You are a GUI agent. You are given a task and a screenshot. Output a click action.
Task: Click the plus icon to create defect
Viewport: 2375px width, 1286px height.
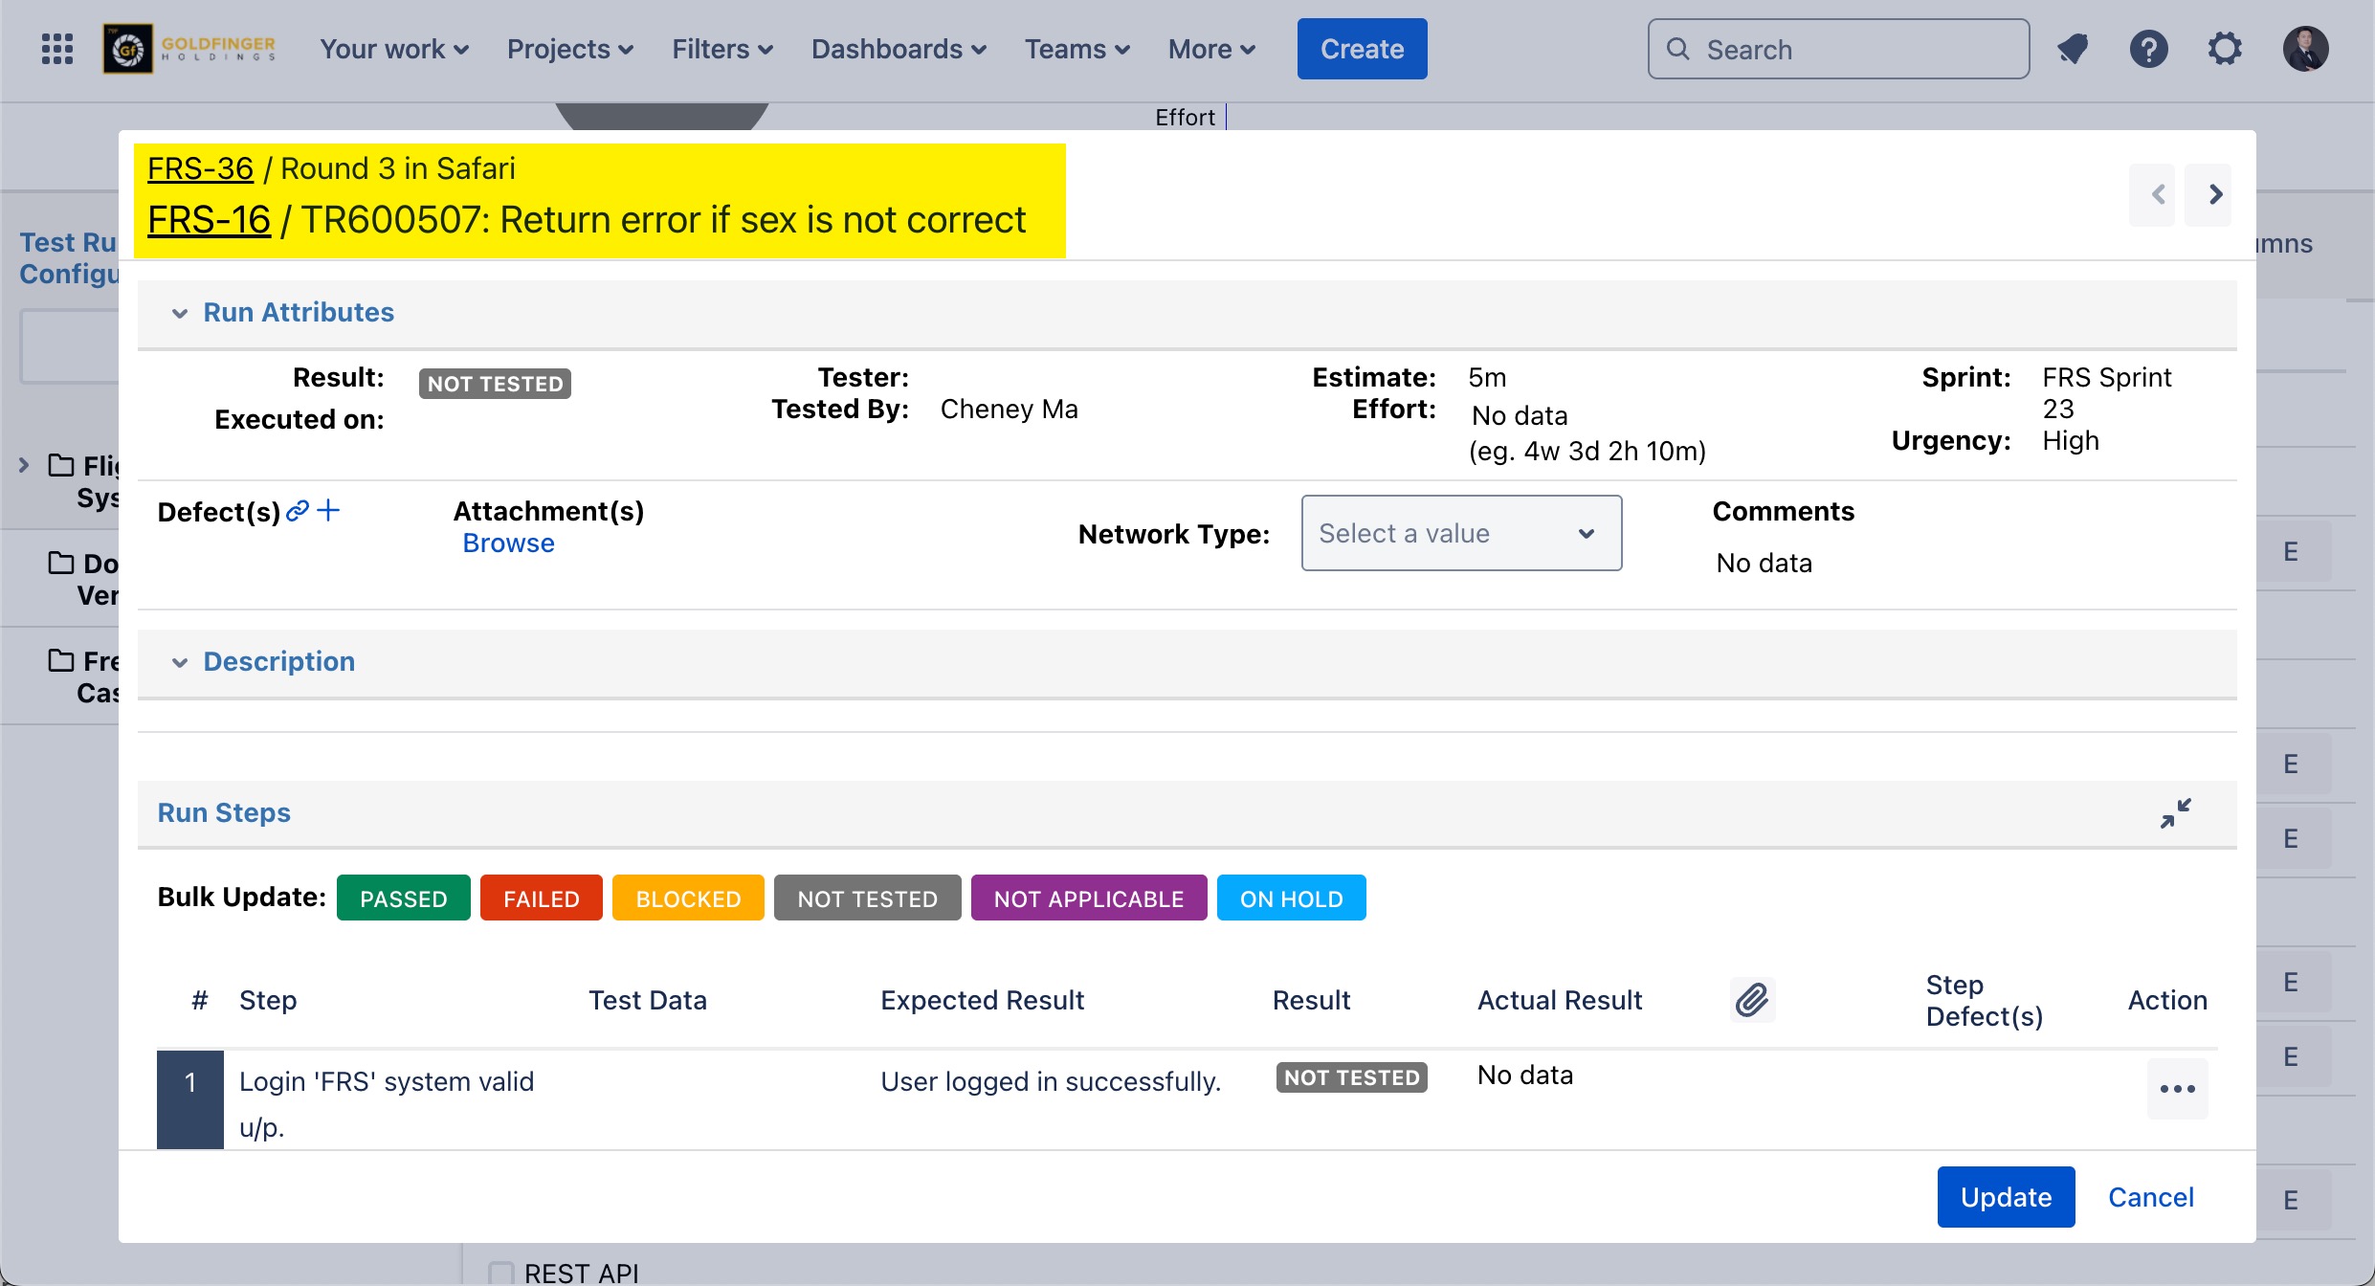coord(328,511)
